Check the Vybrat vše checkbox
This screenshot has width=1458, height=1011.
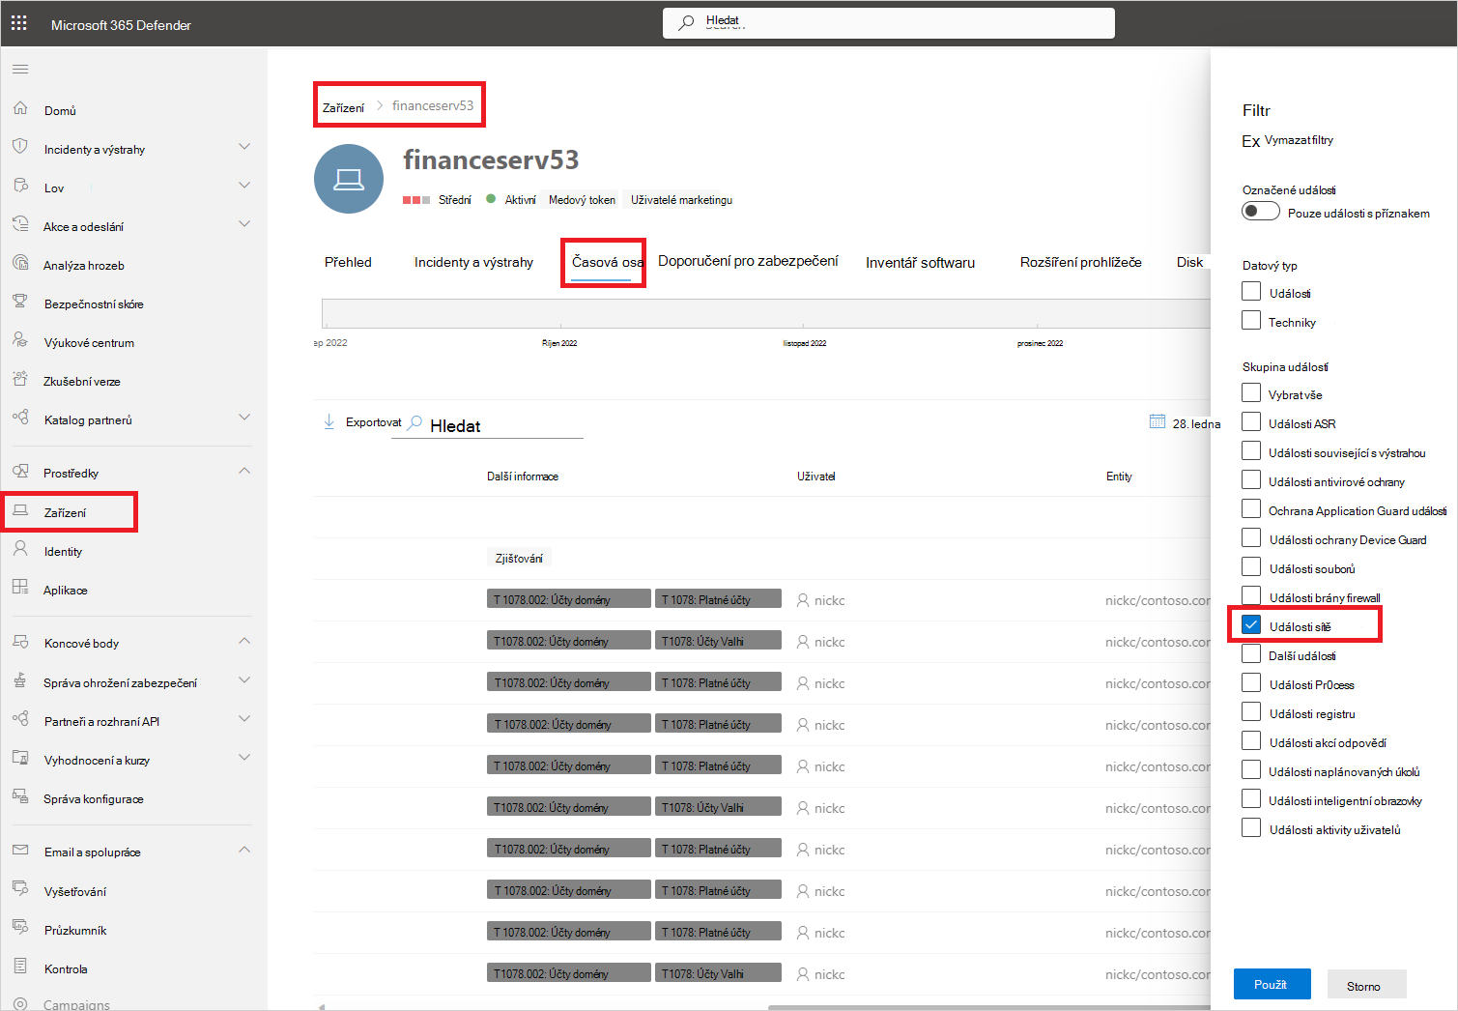tap(1251, 392)
